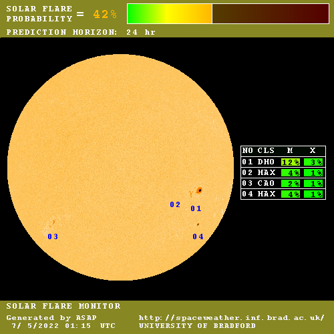This screenshot has width=334, height=334.
Task: Click the "SOLAR FLARE PROBABILITY" heading
Action: [39, 14]
